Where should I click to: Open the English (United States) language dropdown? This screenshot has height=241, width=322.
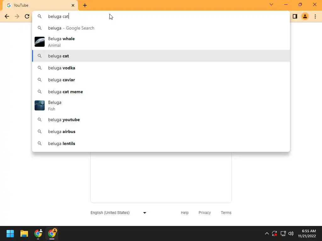(x=119, y=213)
